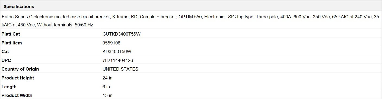Click the Specifications header
Image resolution: width=382 pixels, height=101 pixels.
(x=19, y=6)
